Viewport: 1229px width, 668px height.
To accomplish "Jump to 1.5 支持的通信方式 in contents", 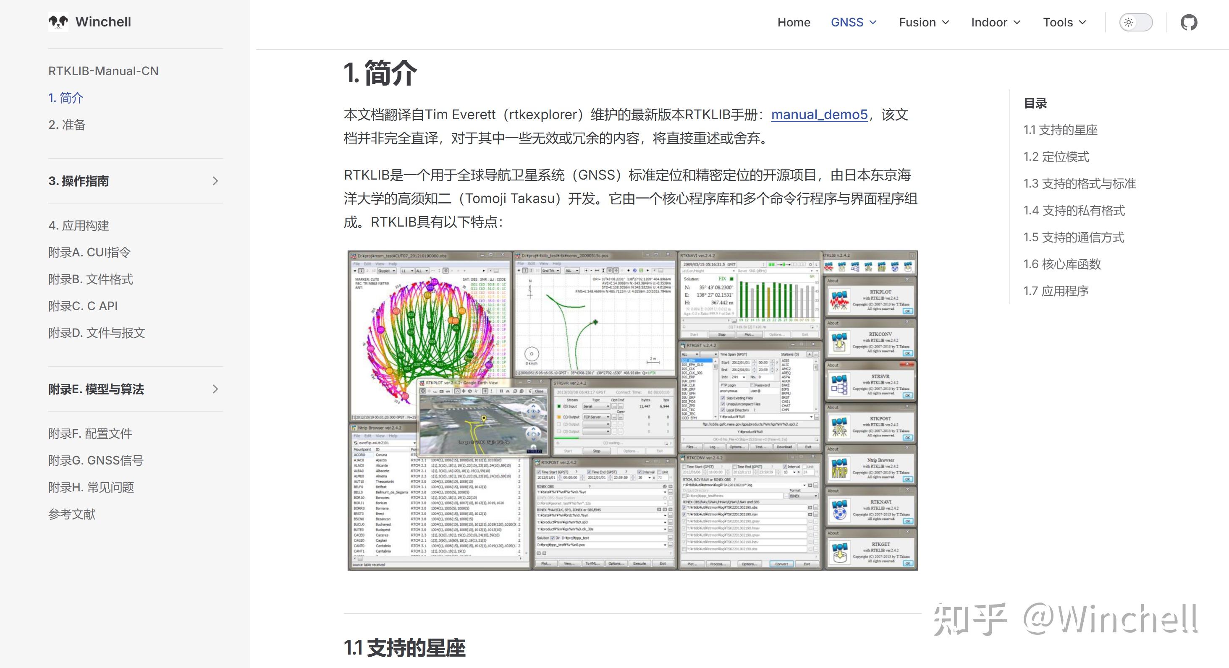I will [1074, 237].
